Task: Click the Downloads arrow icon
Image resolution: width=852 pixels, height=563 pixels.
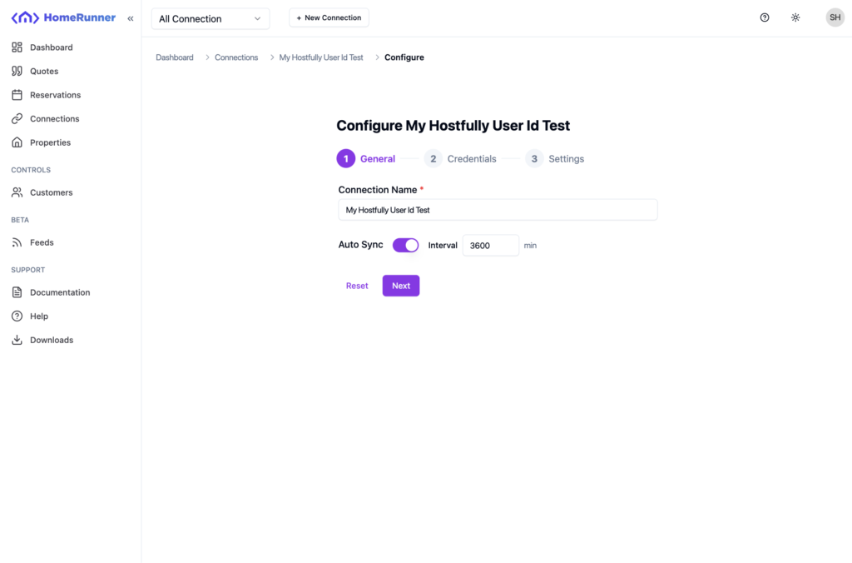Action: pyautogui.click(x=17, y=340)
